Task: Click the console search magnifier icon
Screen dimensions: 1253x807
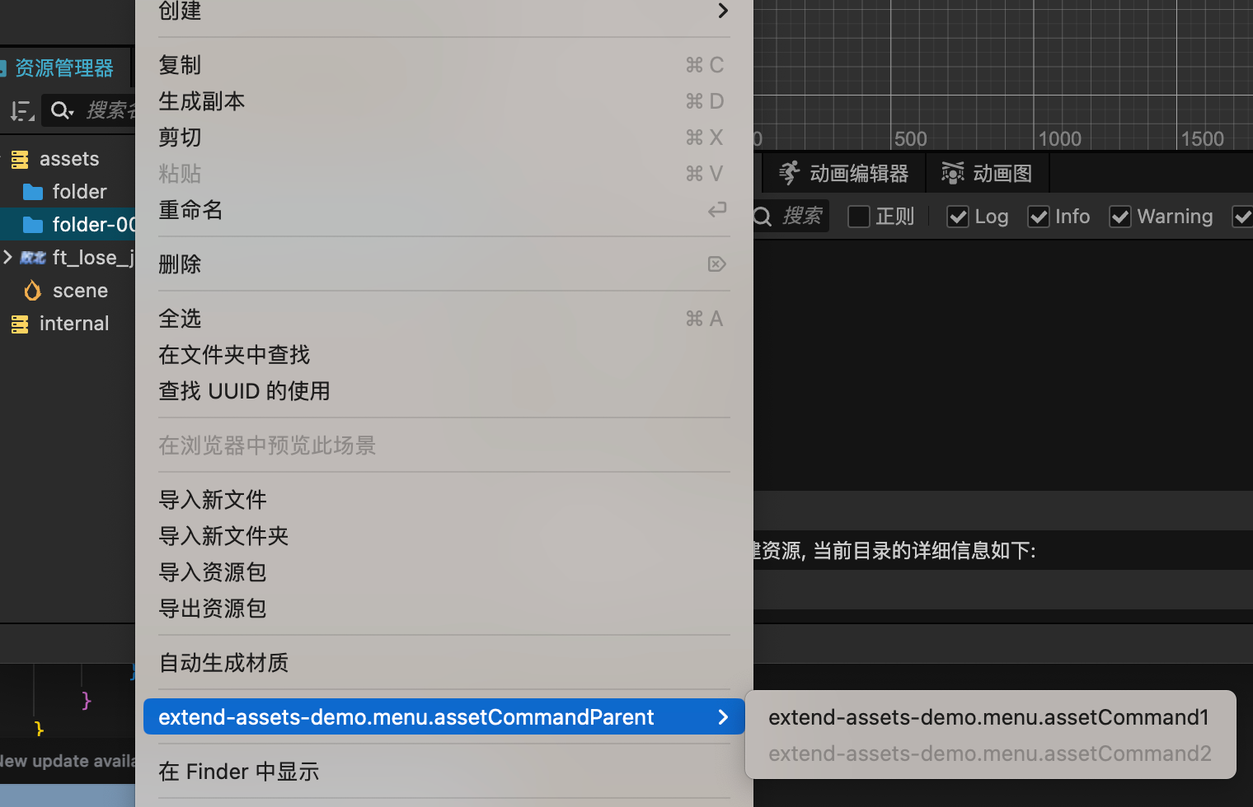Action: pyautogui.click(x=763, y=217)
